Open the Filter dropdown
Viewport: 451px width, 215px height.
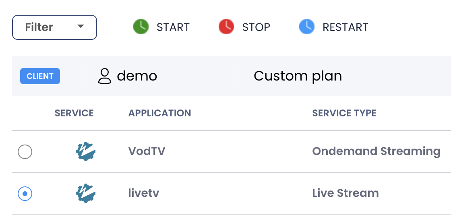(54, 27)
